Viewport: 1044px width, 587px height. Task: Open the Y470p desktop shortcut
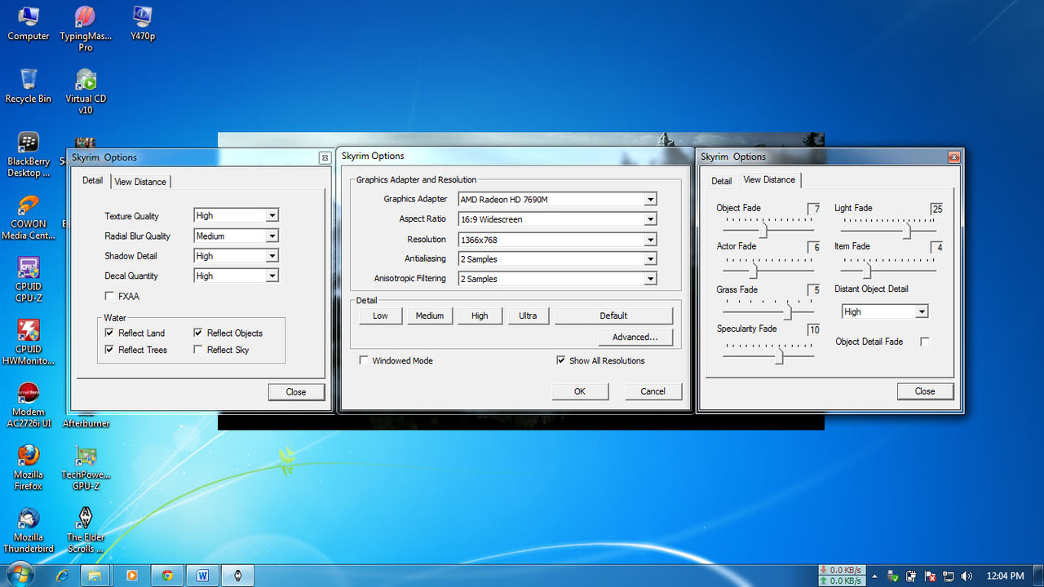[142, 24]
